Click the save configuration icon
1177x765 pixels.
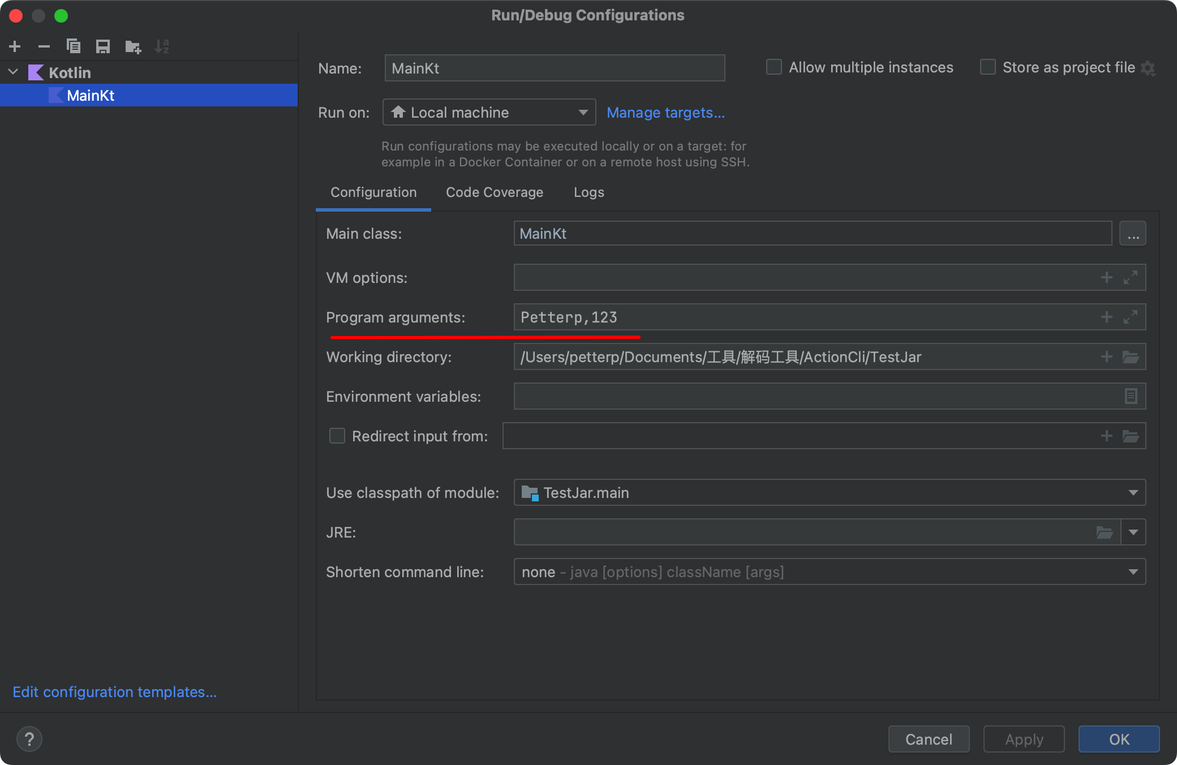102,45
